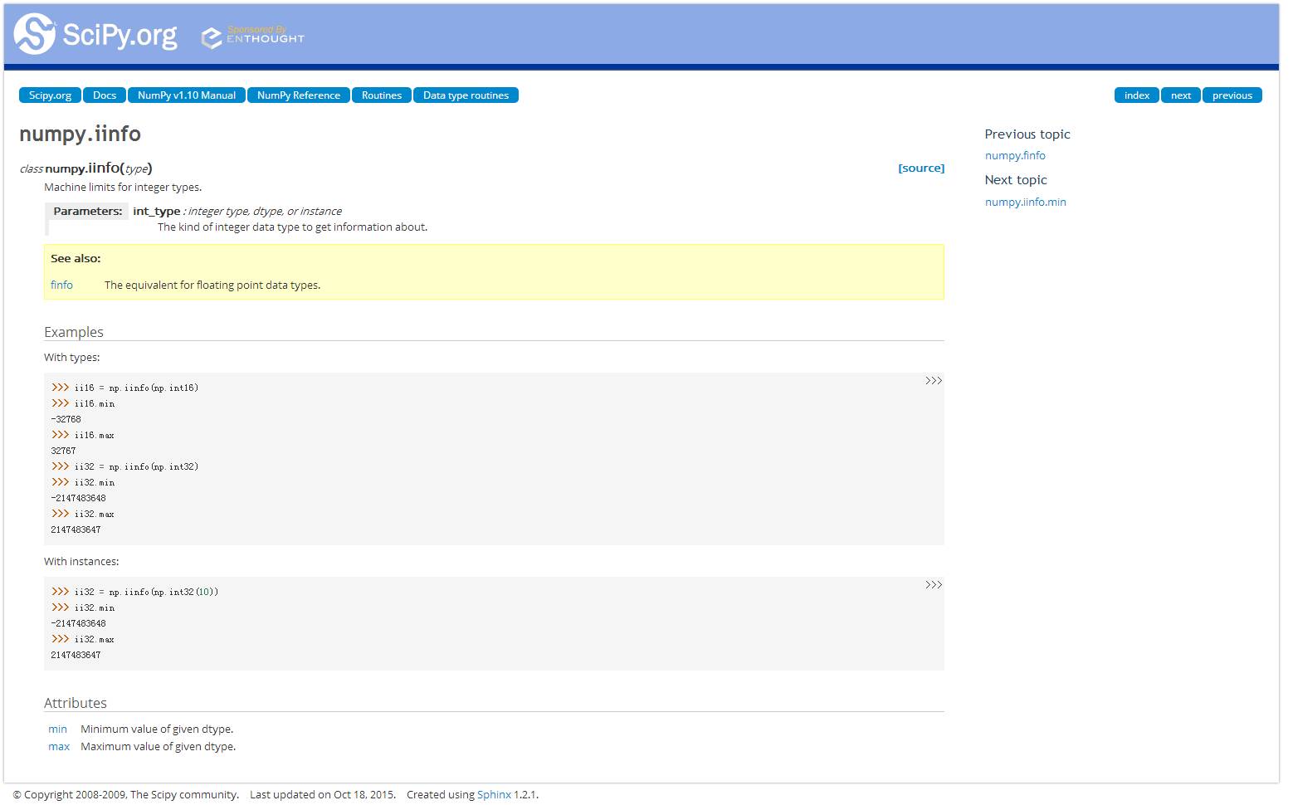Image resolution: width=1293 pixels, height=805 pixels.
Task: Click the max attribute link
Action: [x=59, y=747]
